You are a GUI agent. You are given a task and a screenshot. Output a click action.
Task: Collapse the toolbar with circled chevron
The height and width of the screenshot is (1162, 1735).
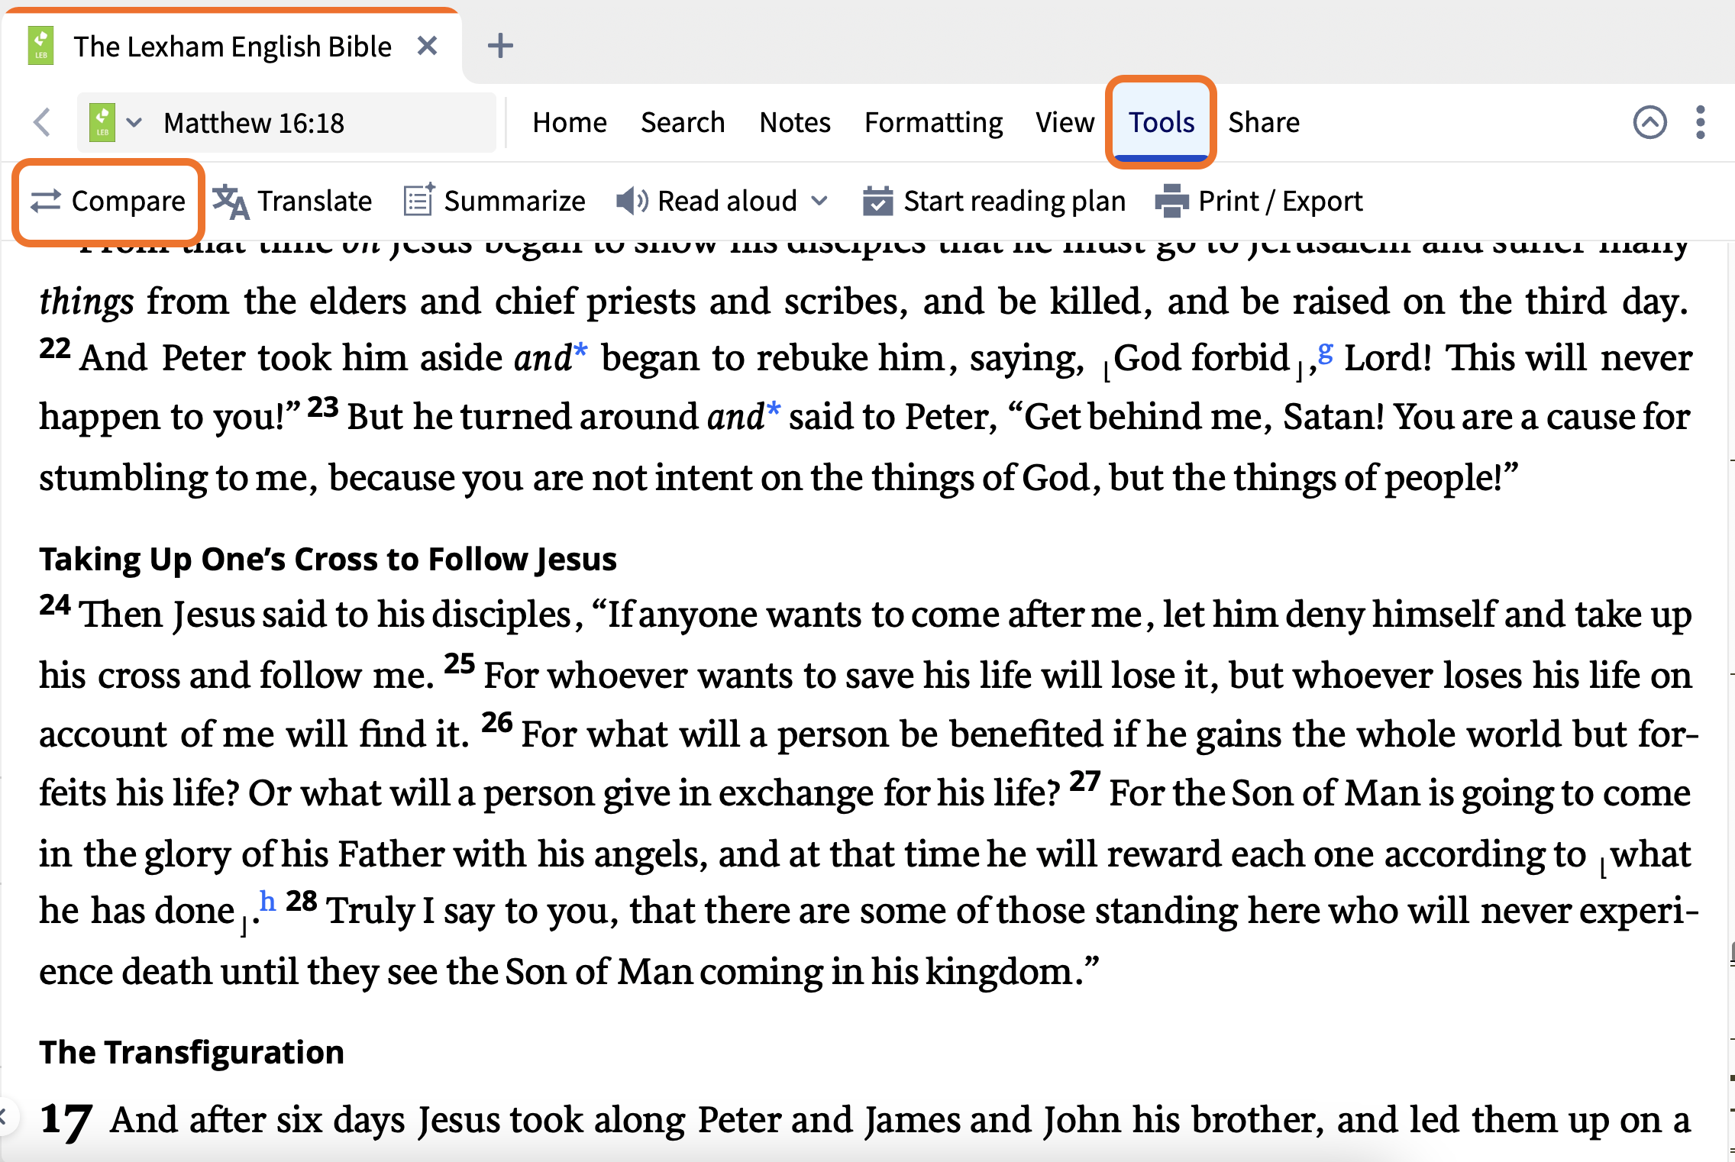tap(1649, 122)
